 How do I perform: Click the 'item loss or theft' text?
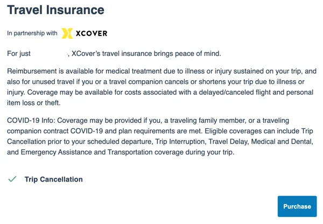pos(33,103)
